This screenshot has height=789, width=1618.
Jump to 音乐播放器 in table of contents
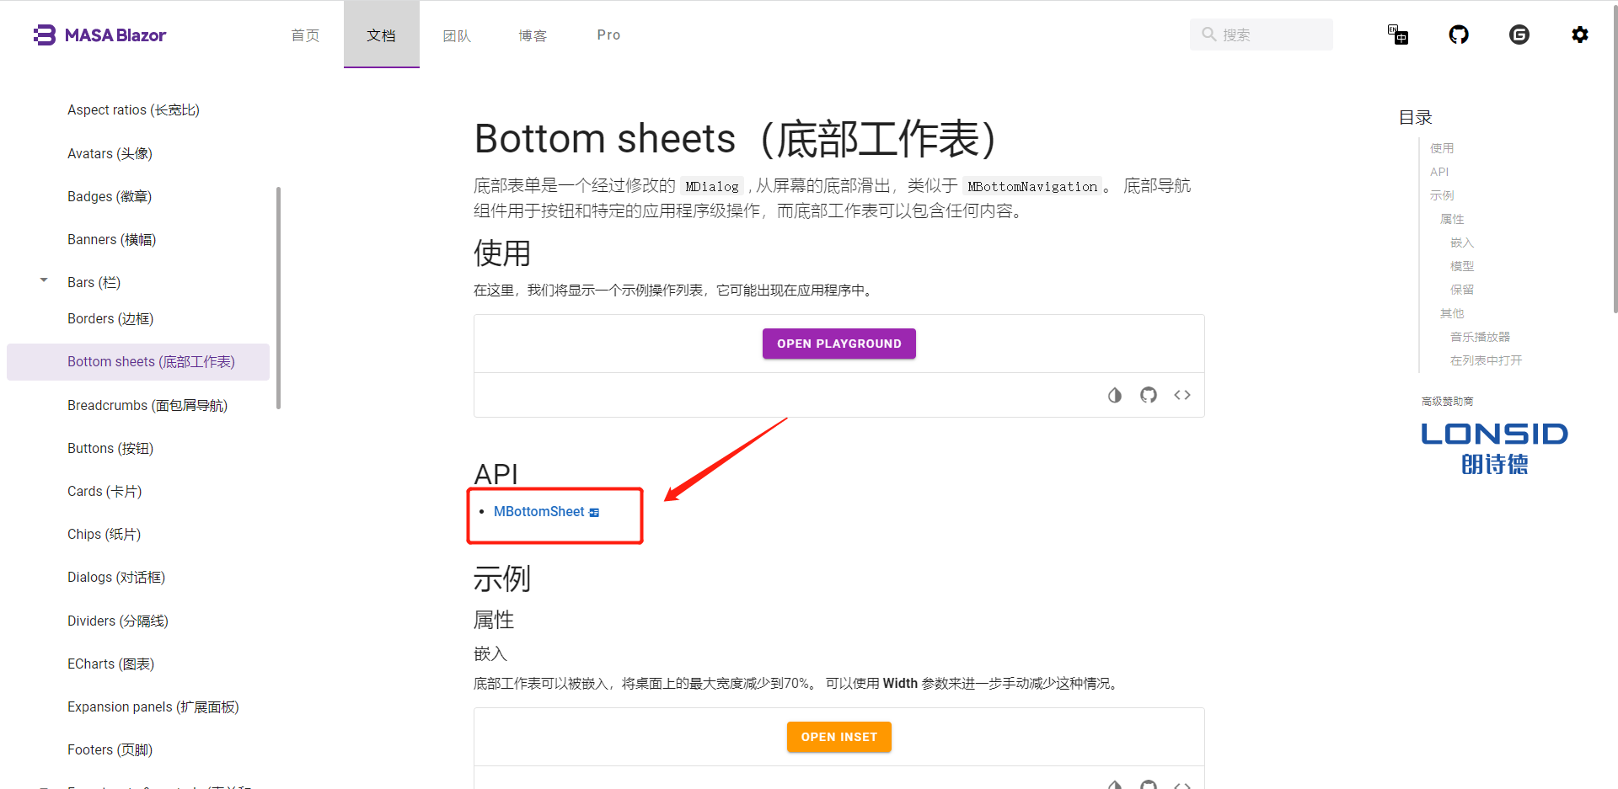tap(1480, 337)
